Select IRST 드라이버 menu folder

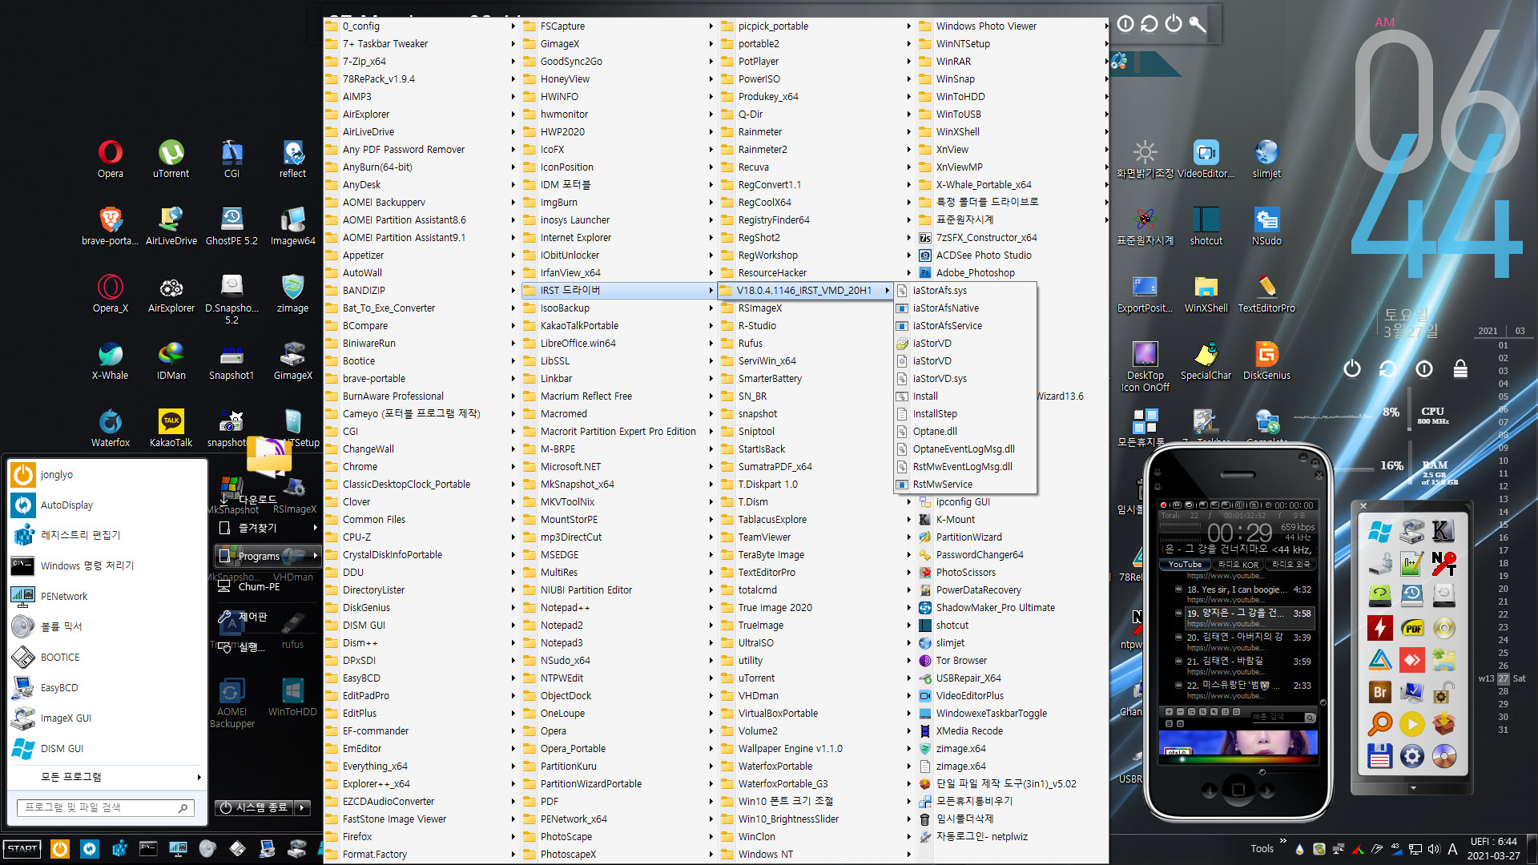(618, 290)
